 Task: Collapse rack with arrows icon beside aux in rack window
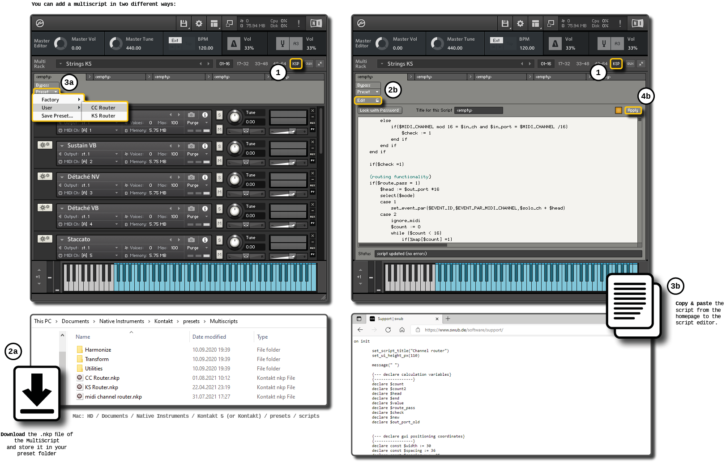[x=320, y=64]
